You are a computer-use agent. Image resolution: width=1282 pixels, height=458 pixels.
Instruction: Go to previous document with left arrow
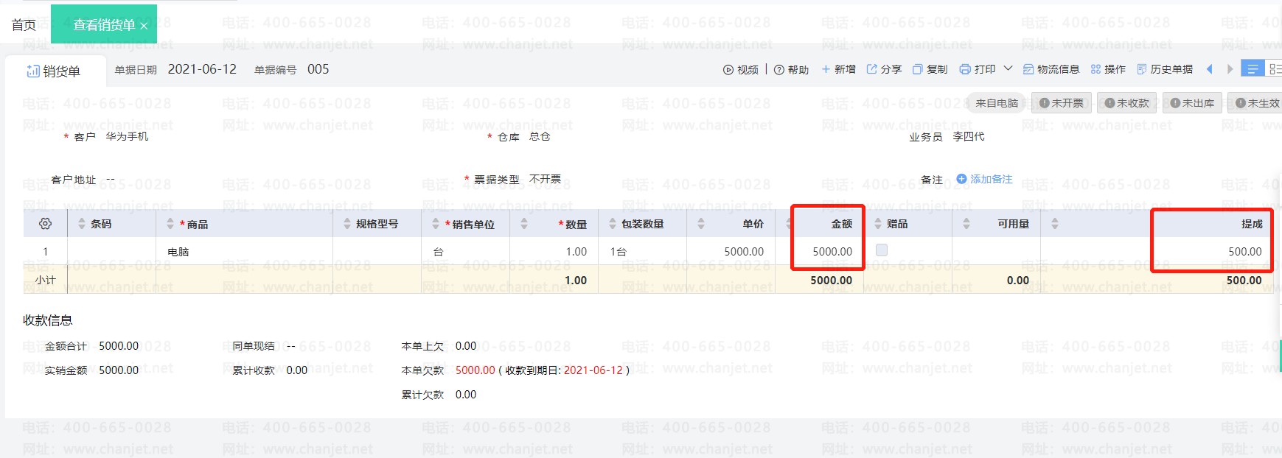1209,69
